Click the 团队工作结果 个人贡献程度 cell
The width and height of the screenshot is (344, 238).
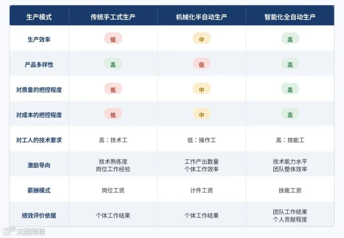point(290,215)
